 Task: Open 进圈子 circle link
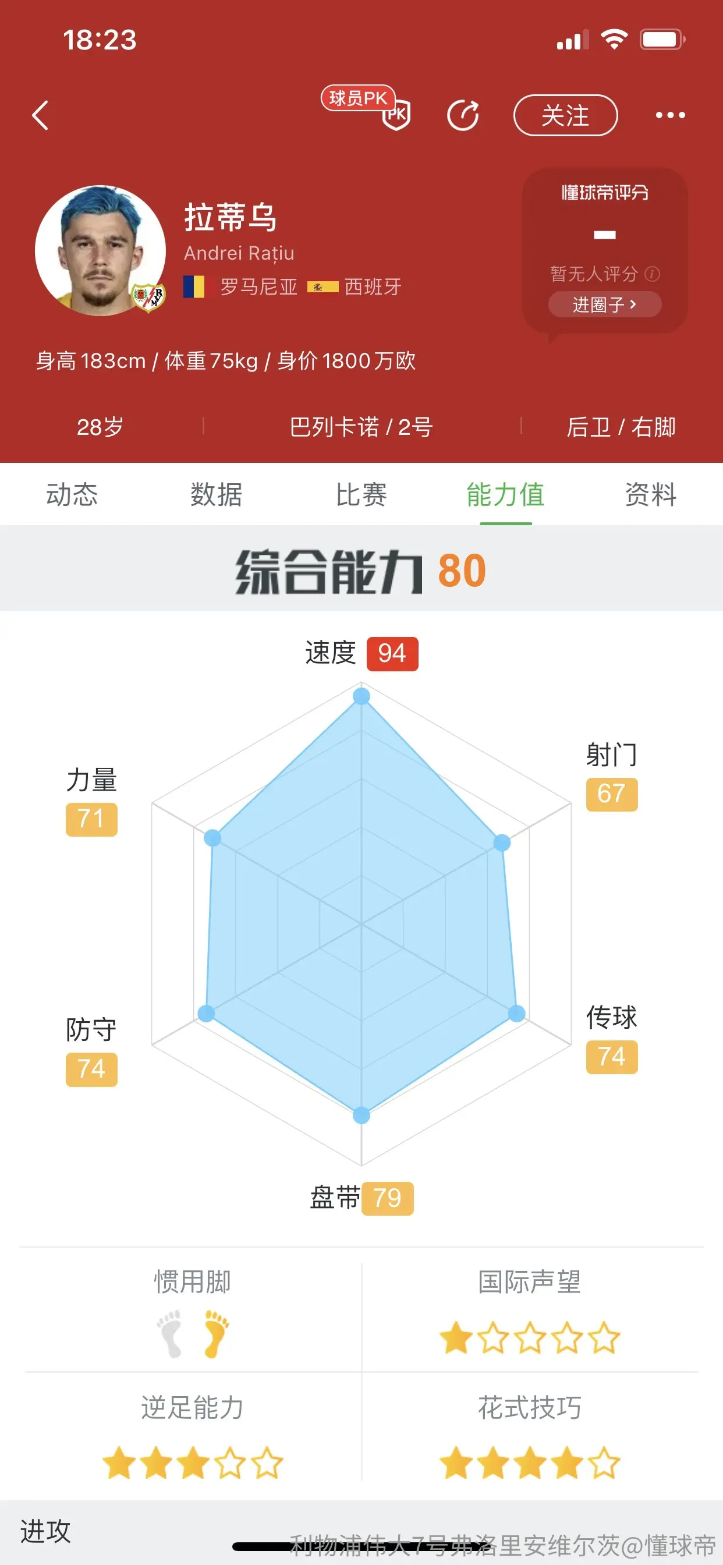(x=604, y=304)
